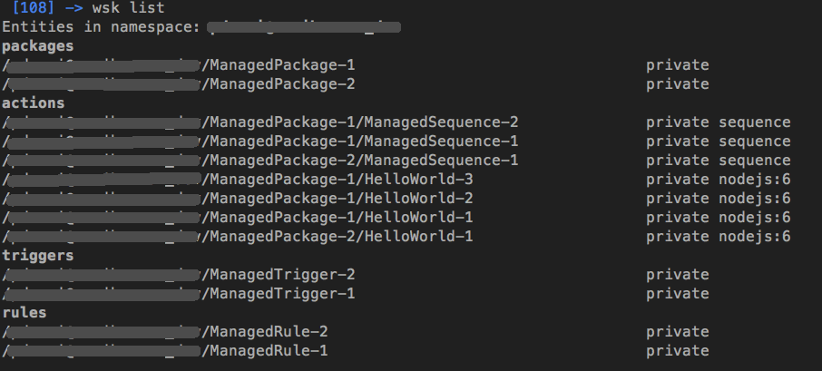Select the ManagedRule-2 entry
This screenshot has height=371, width=822.
(264, 332)
